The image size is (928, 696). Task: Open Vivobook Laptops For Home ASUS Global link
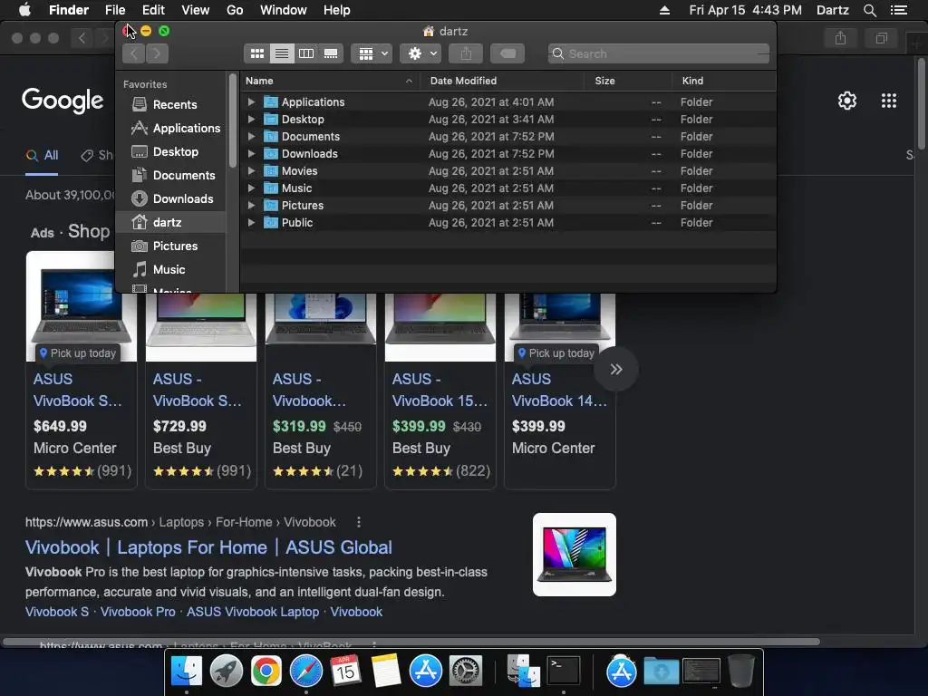click(x=208, y=547)
